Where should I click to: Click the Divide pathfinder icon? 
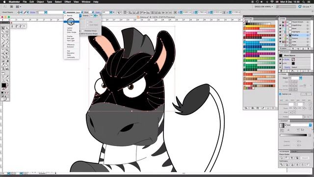(282, 165)
